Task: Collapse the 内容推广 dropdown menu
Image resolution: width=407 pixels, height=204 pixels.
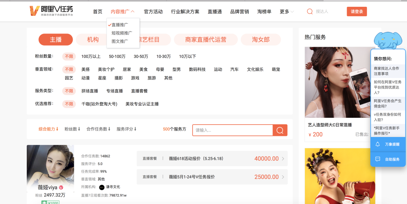Action: pyautogui.click(x=123, y=12)
